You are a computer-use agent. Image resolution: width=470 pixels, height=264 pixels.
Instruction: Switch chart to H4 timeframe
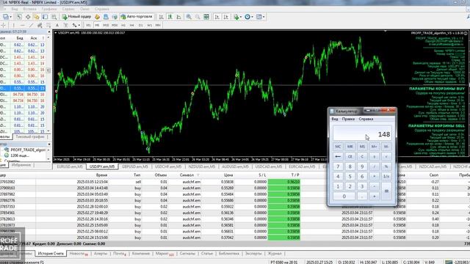tap(132, 26)
